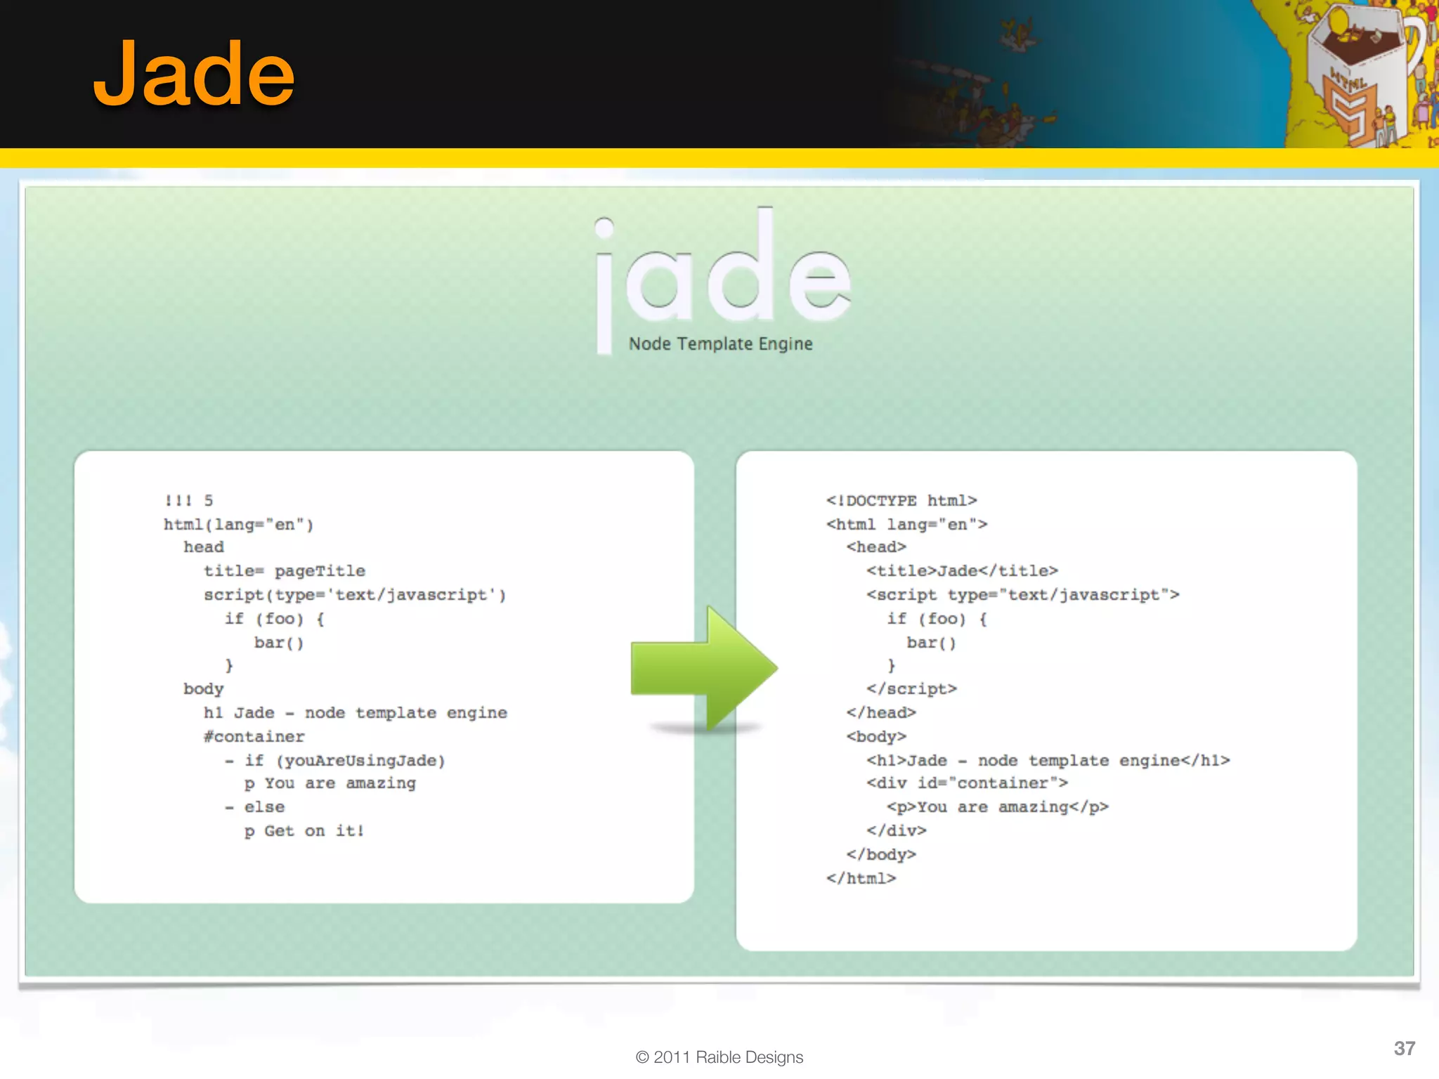Click "</script>" closing tag
This screenshot has width=1439, height=1079.
coord(911,688)
